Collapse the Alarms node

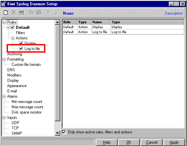point(4,96)
